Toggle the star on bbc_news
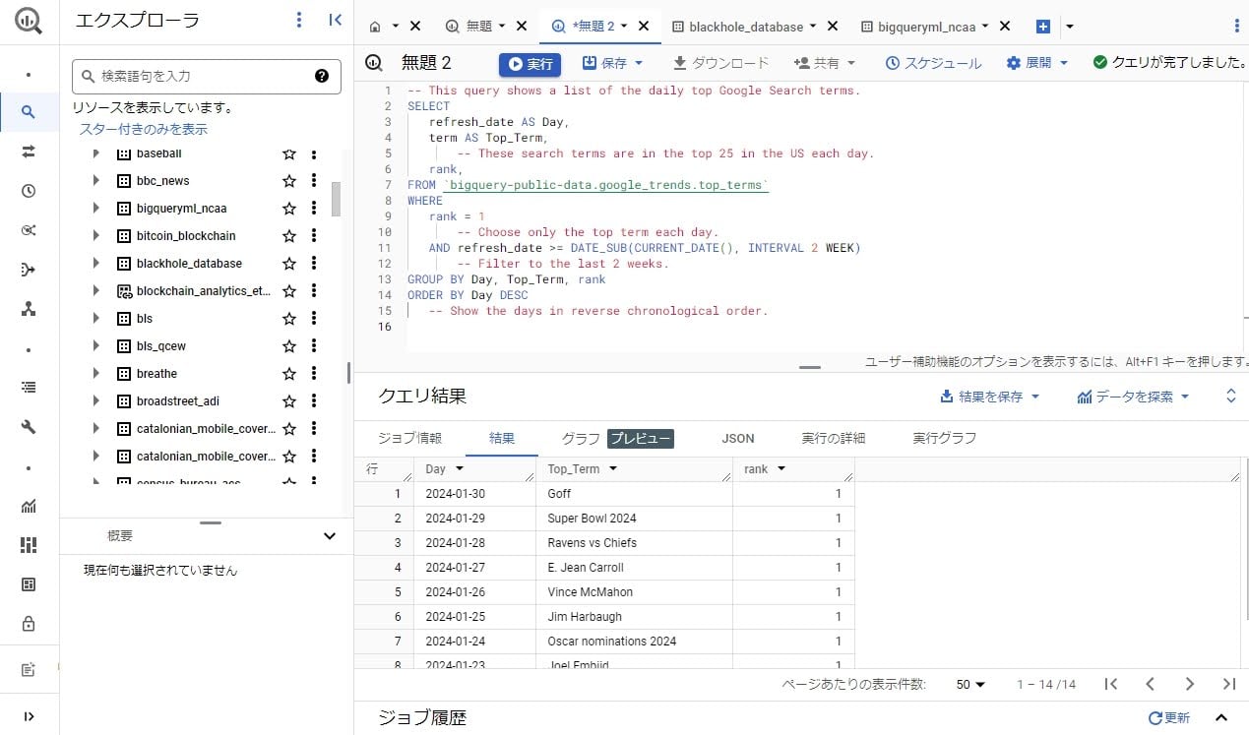 click(x=288, y=180)
